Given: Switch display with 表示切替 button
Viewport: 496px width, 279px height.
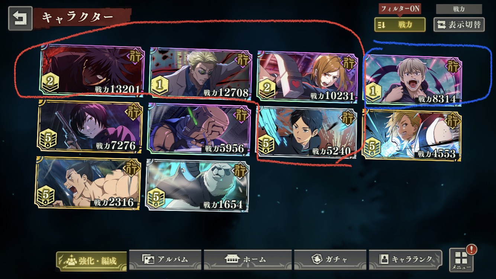Looking at the screenshot, I should [459, 25].
